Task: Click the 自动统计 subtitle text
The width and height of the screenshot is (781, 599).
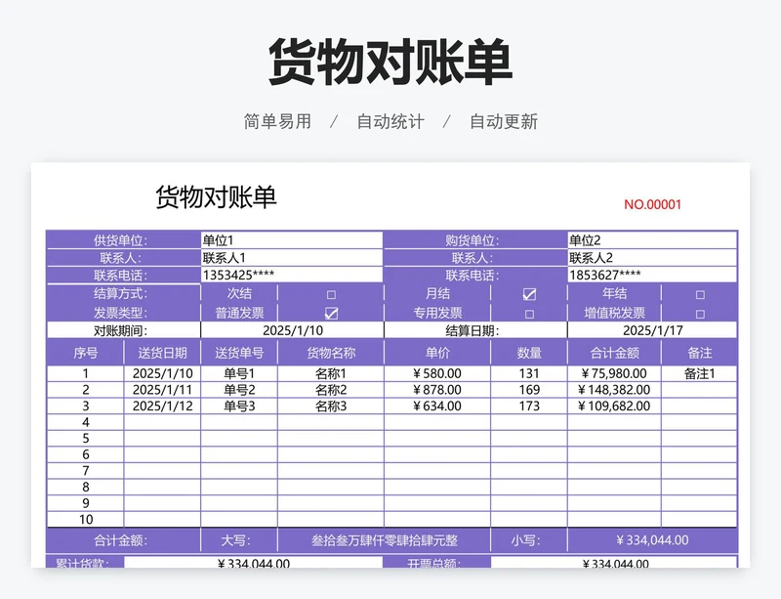Action: click(390, 122)
